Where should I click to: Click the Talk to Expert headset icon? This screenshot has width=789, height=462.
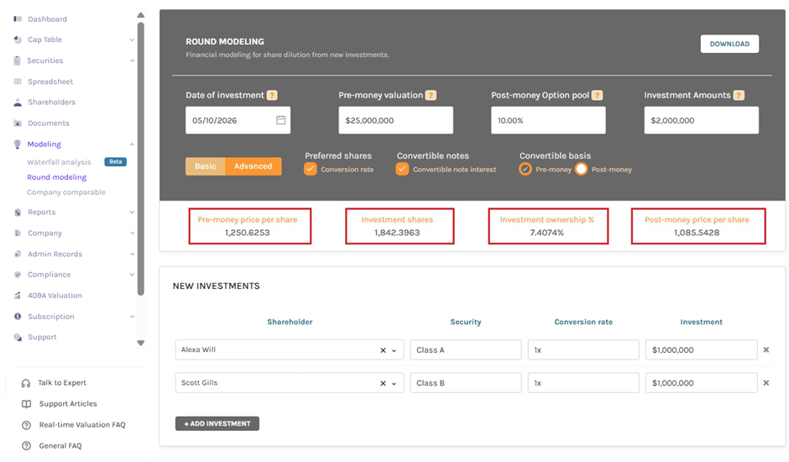click(x=26, y=383)
